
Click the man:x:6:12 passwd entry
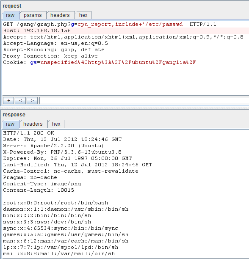66,241
